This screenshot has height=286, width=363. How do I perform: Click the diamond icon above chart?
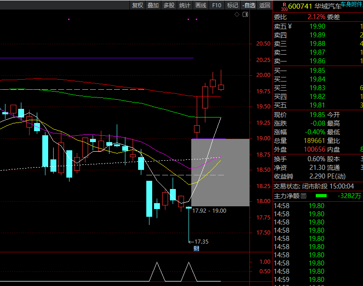237,15
